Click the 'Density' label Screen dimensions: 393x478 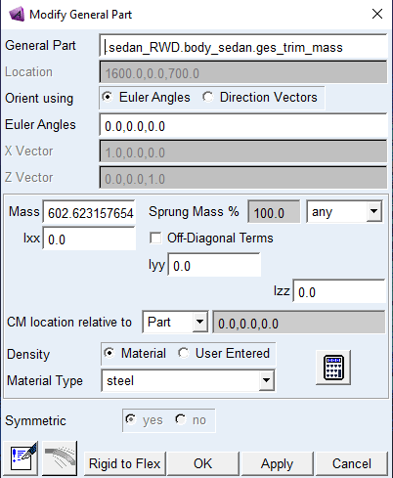(x=28, y=354)
